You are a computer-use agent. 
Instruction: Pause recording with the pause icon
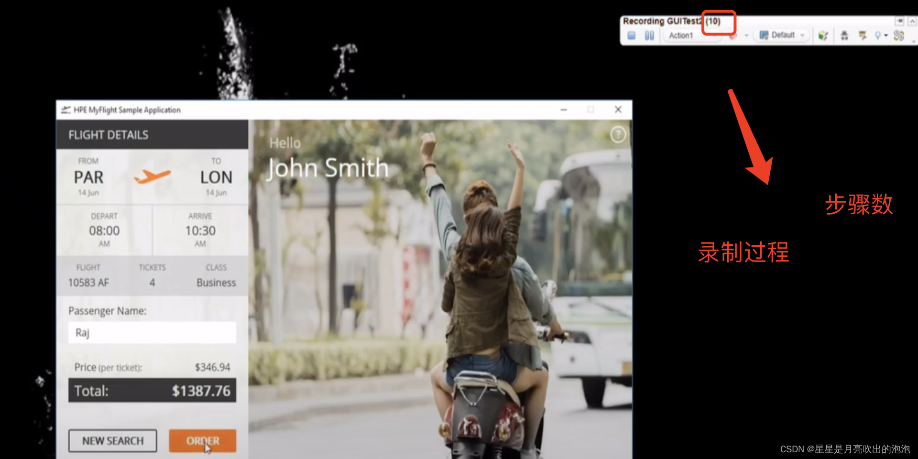pyautogui.click(x=649, y=35)
